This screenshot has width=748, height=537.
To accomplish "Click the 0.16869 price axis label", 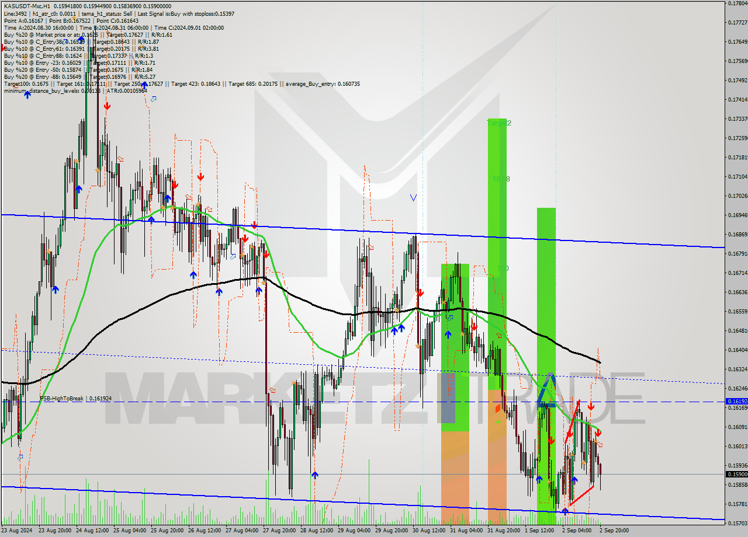I will click(x=737, y=235).
